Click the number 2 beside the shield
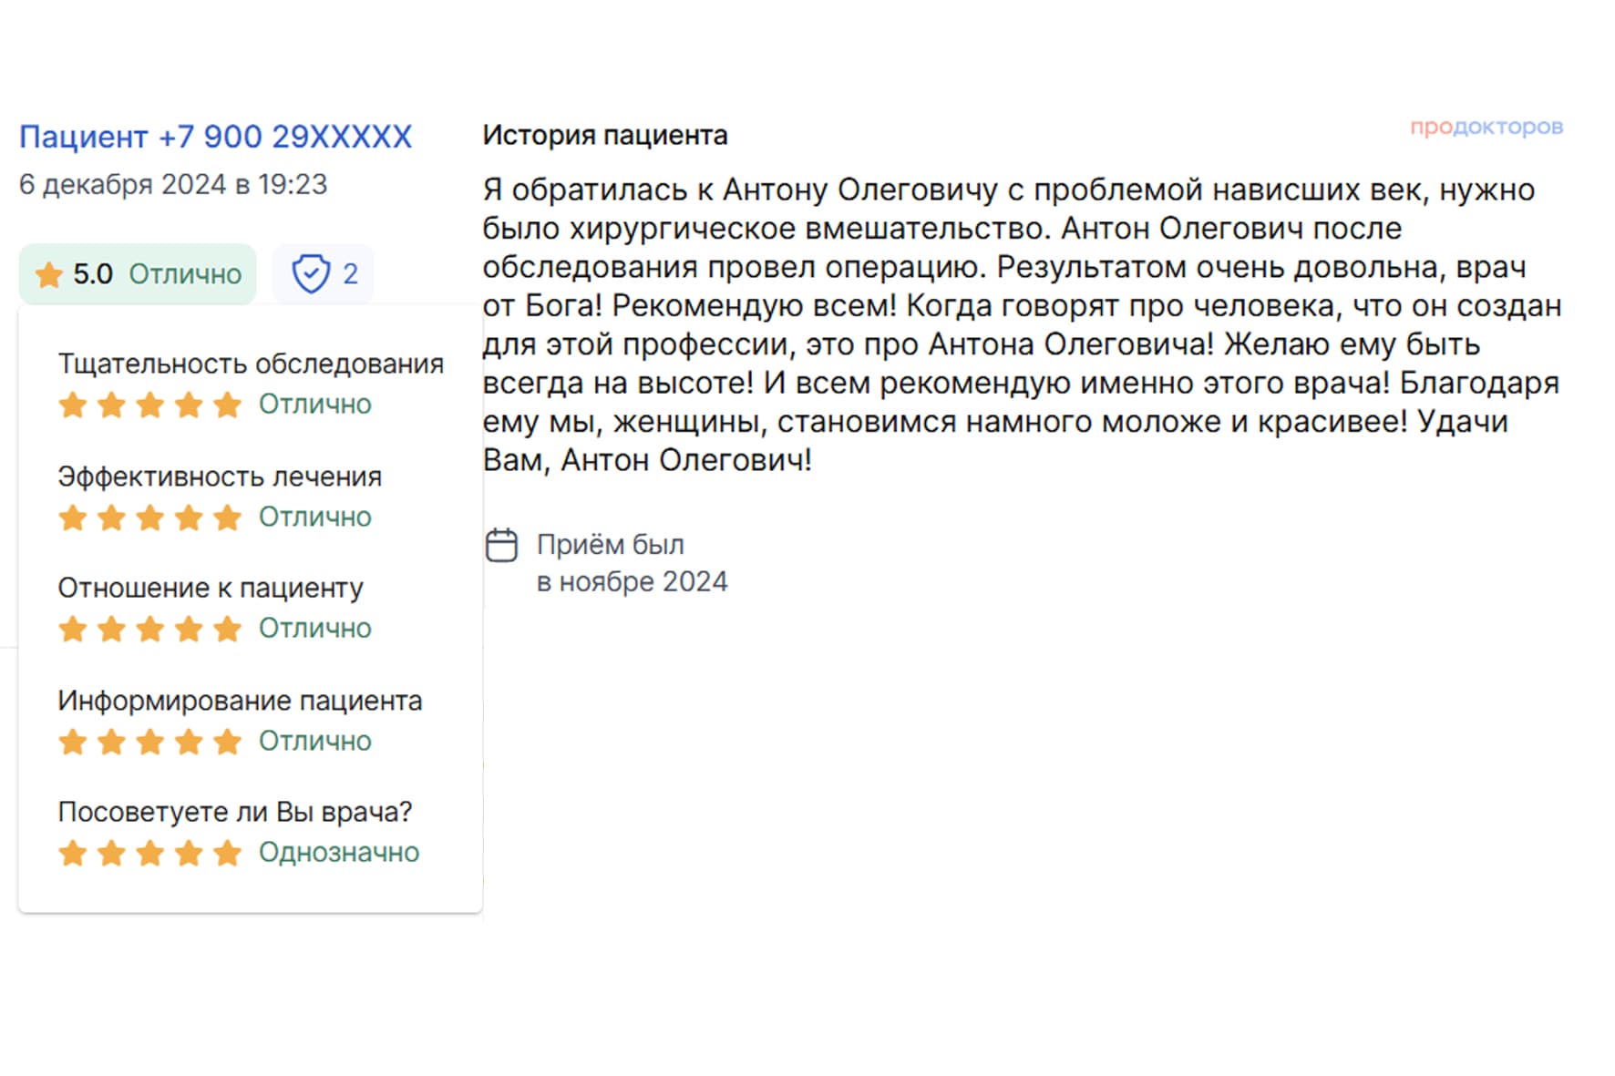Screen dimensions: 1615x1076 click(x=350, y=273)
